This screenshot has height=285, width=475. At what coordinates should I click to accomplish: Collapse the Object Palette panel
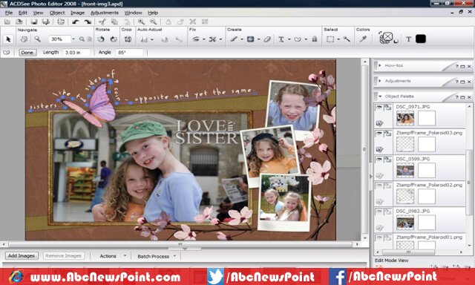point(380,96)
